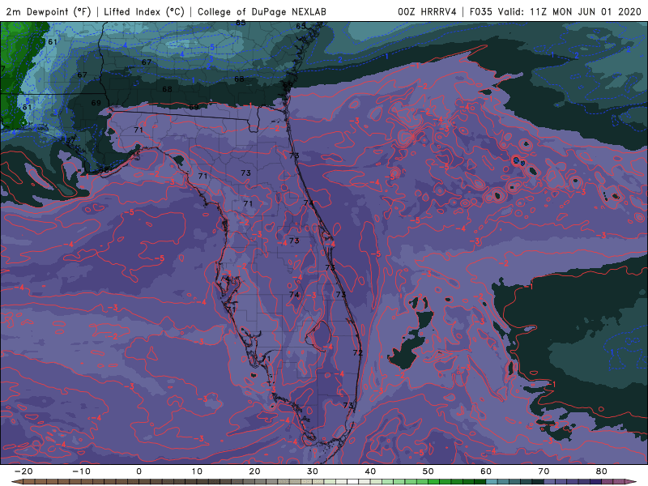The image size is (648, 486).
Task: Click the 0 label on the color scale
Action: click(139, 471)
